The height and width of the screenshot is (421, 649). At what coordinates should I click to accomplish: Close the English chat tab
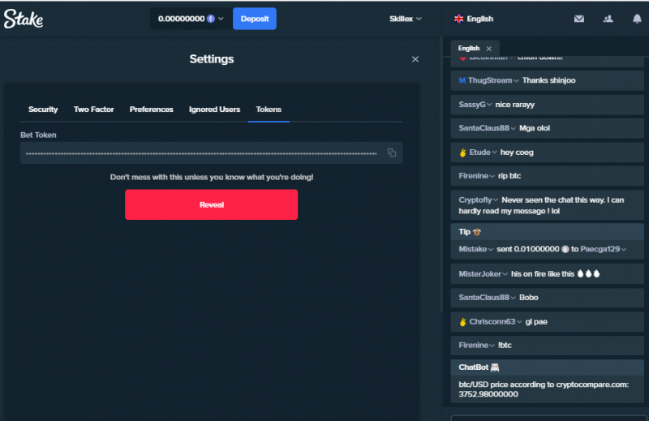point(489,49)
